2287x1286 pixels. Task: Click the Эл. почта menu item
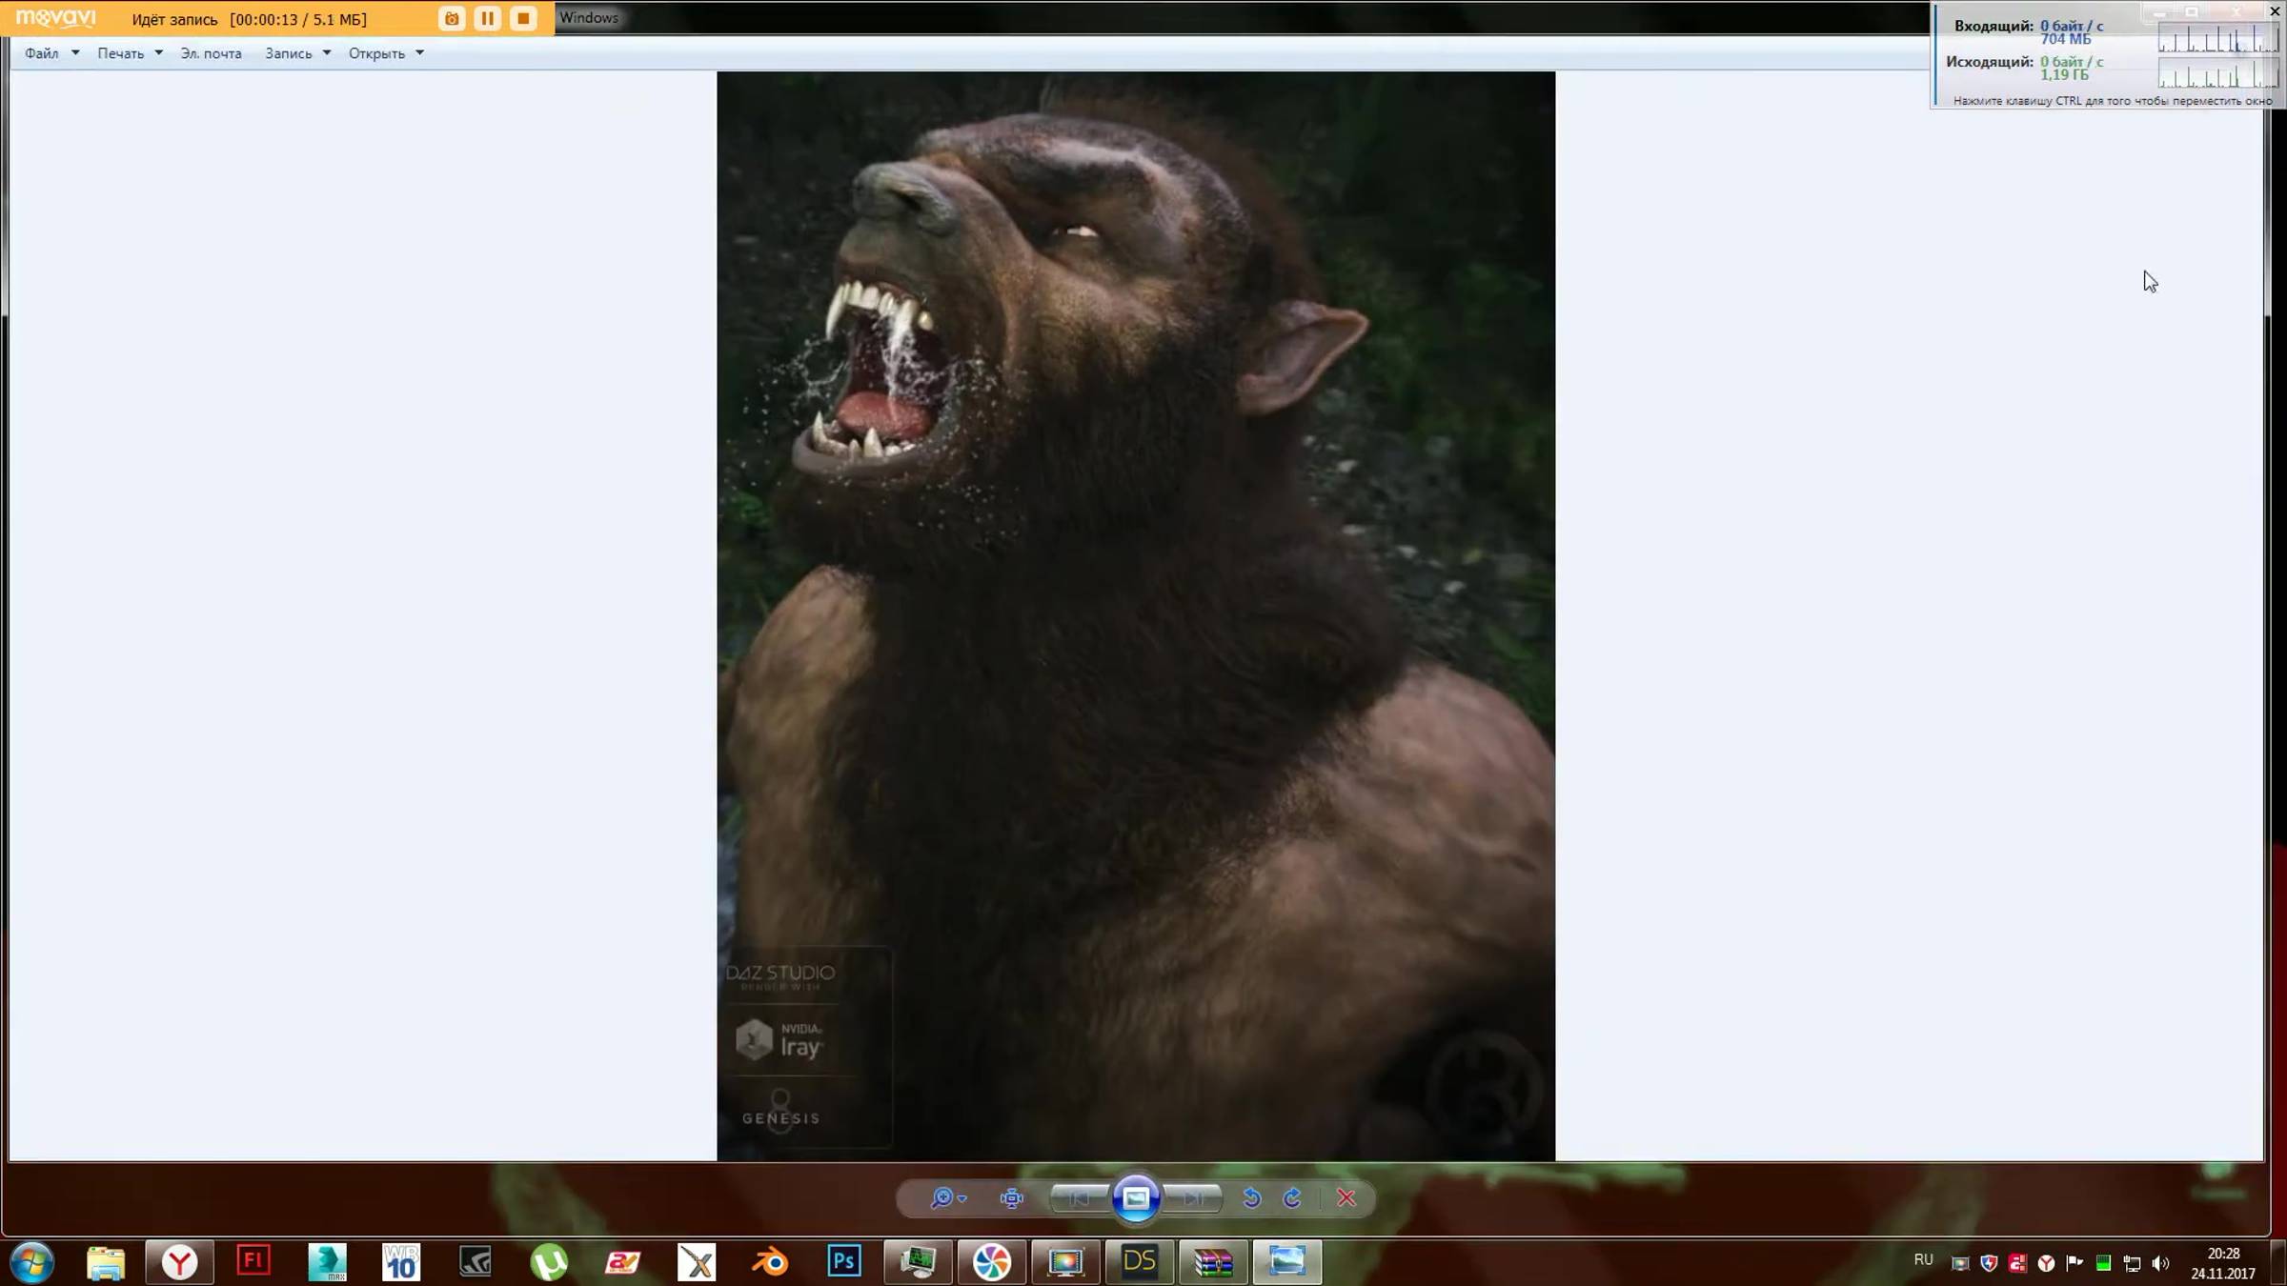click(x=211, y=53)
